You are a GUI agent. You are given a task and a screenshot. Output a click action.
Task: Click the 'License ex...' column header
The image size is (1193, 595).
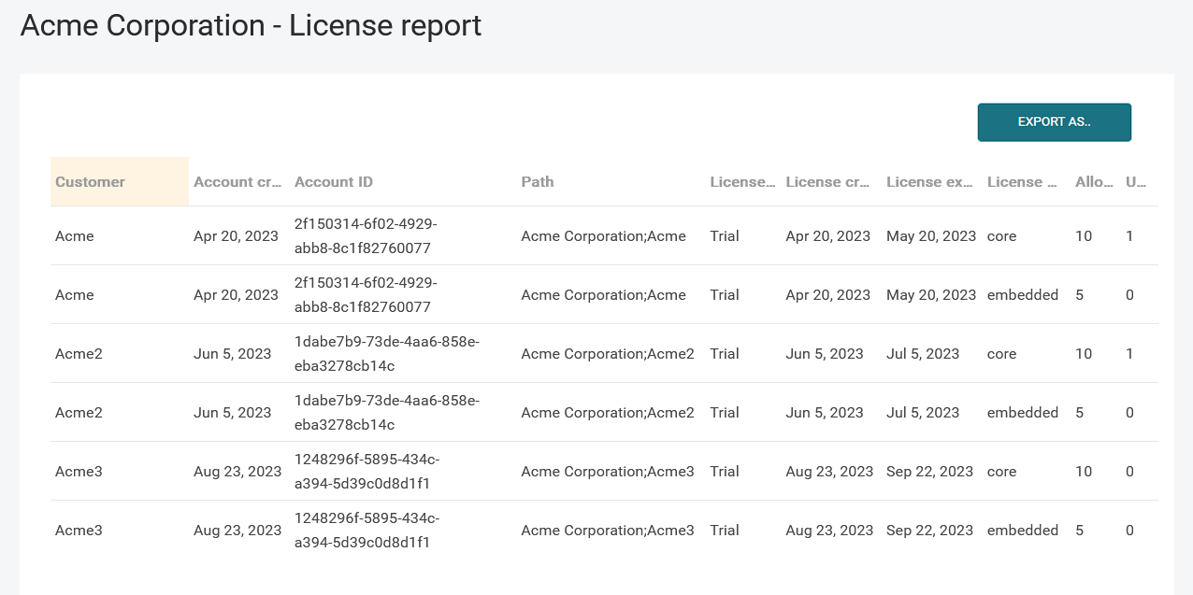click(x=930, y=182)
